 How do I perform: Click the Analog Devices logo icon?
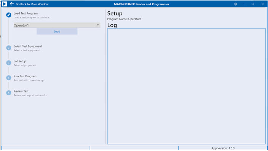pos(5,4)
